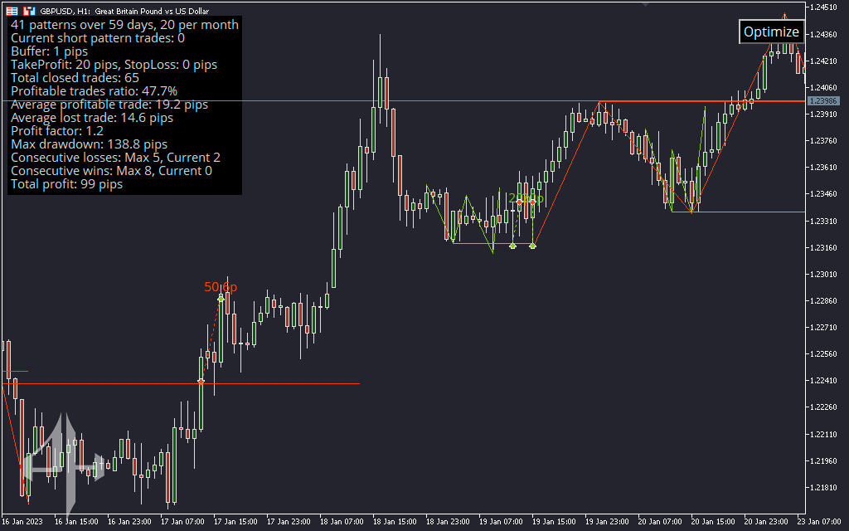Select 'Total profit: 99 pips' line
849x531 pixels.
(x=66, y=184)
